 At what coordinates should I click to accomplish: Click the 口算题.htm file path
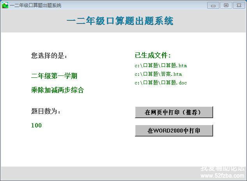tap(161, 66)
